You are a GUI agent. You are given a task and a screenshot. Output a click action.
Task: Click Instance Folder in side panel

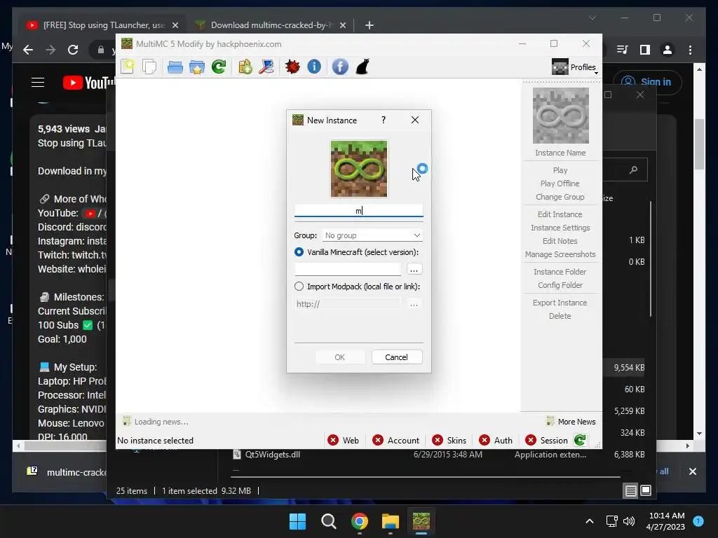[x=560, y=272]
